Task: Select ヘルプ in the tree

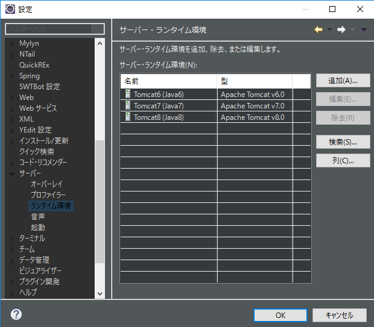Action: pyautogui.click(x=28, y=292)
